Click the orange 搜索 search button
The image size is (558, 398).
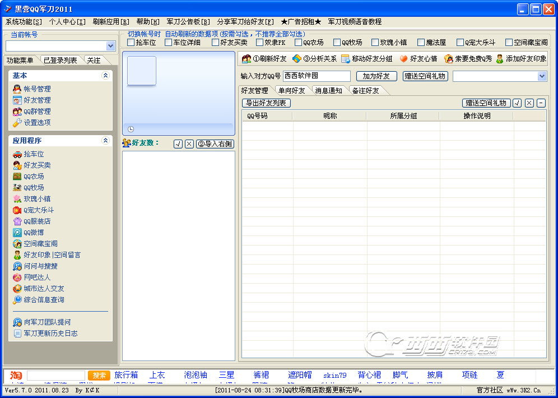[x=99, y=375]
